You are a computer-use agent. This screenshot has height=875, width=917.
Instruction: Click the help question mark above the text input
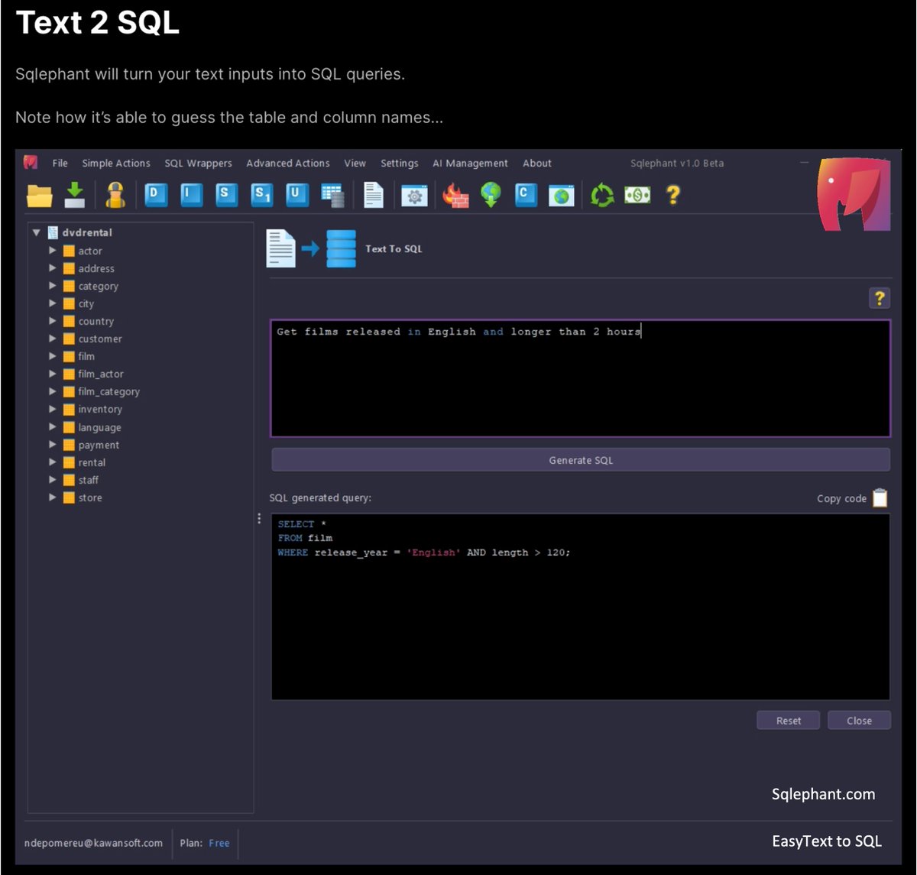(x=880, y=298)
